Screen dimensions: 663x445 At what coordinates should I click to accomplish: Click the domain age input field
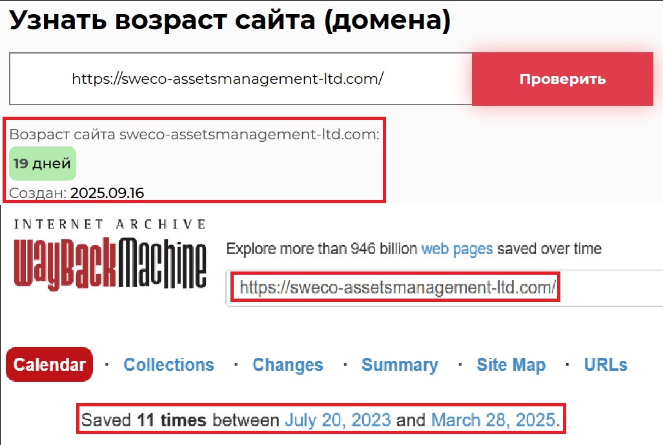tap(239, 79)
